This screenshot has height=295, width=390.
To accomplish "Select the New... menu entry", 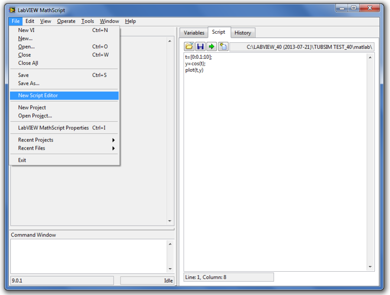I will tap(64, 38).
